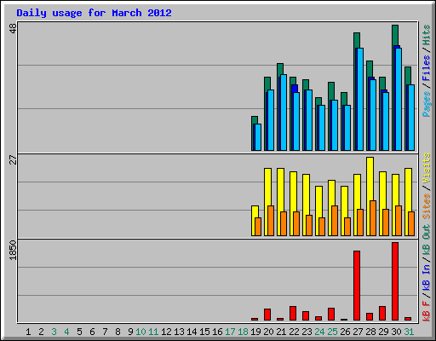This screenshot has width=436, height=341.
Task: Click the 'Daily usage for March 2012' title
Action: (94, 13)
